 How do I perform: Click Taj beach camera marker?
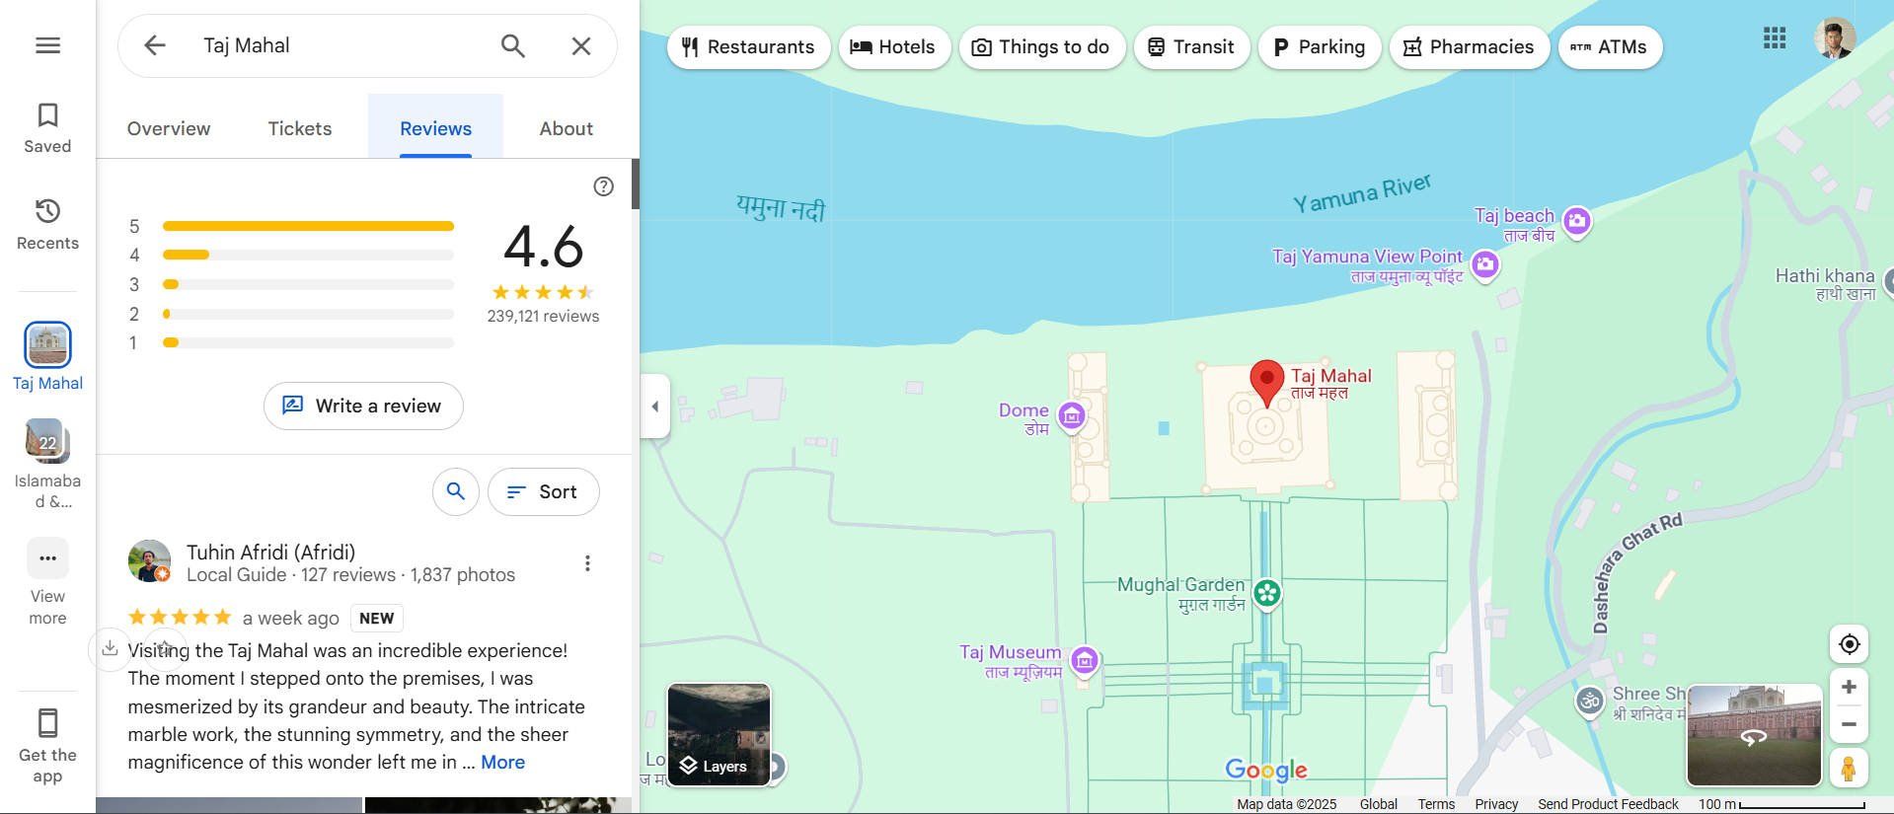click(x=1577, y=221)
